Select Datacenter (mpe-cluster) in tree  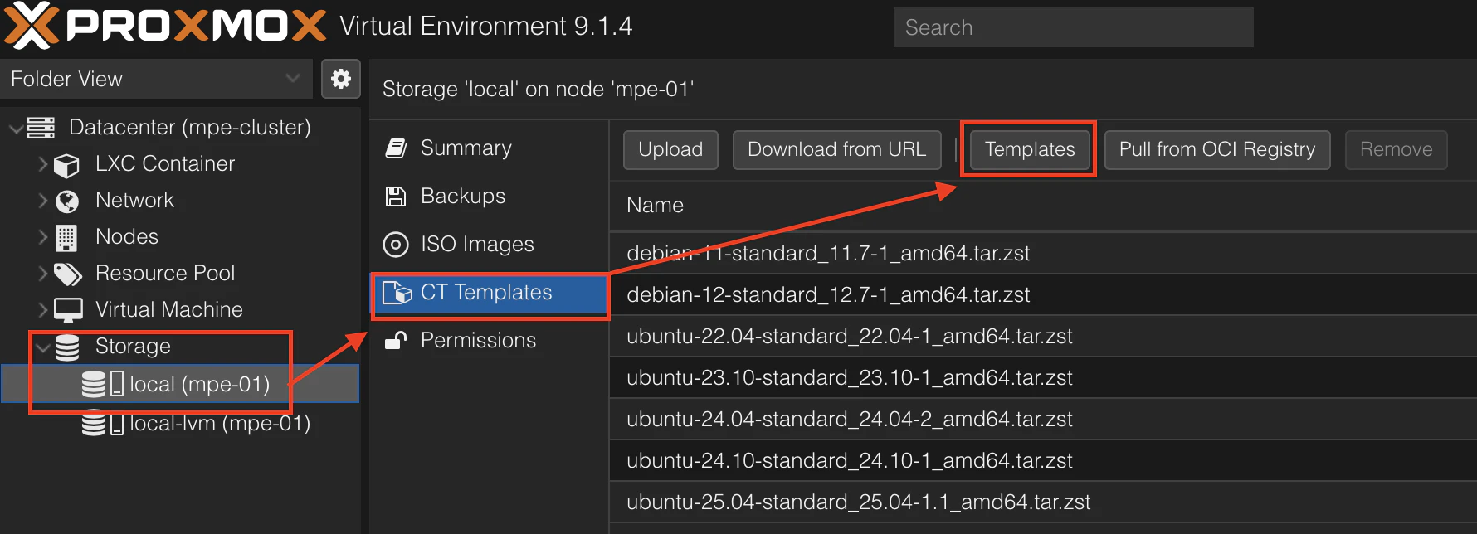pyautogui.click(x=190, y=128)
